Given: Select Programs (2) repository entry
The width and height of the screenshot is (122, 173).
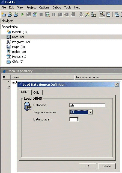Looking at the screenshot, I should click(x=21, y=42).
